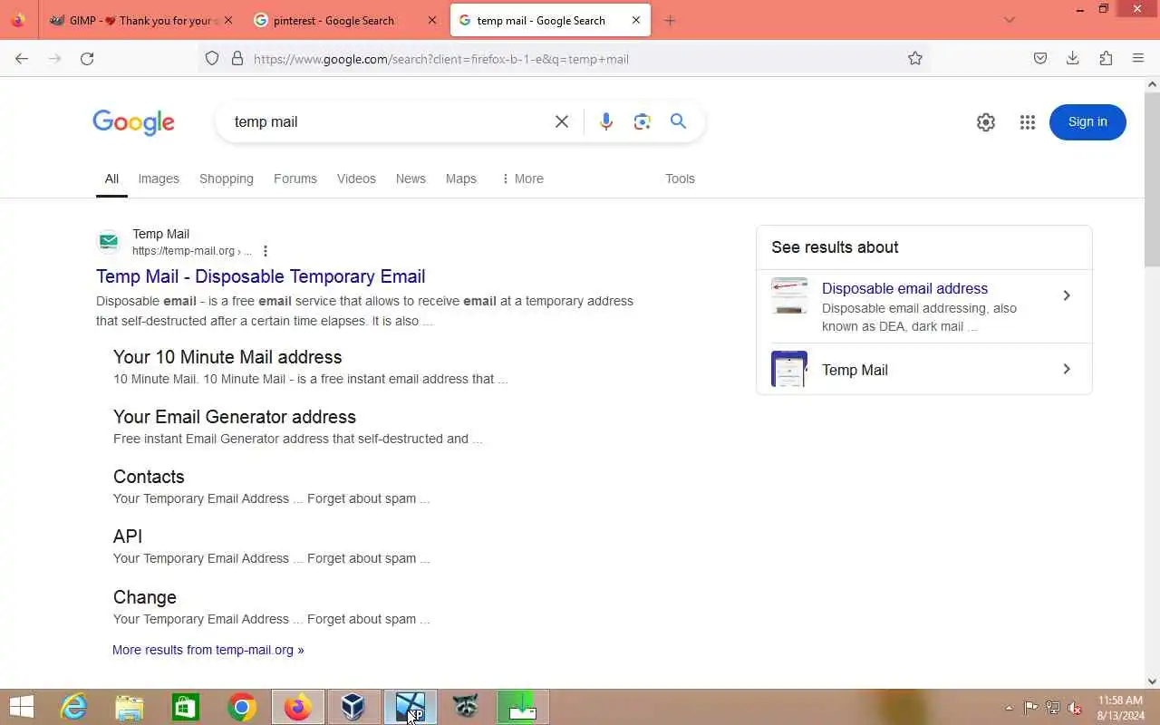Open Your Email Generator address link
The height and width of the screenshot is (725, 1160).
tap(235, 417)
